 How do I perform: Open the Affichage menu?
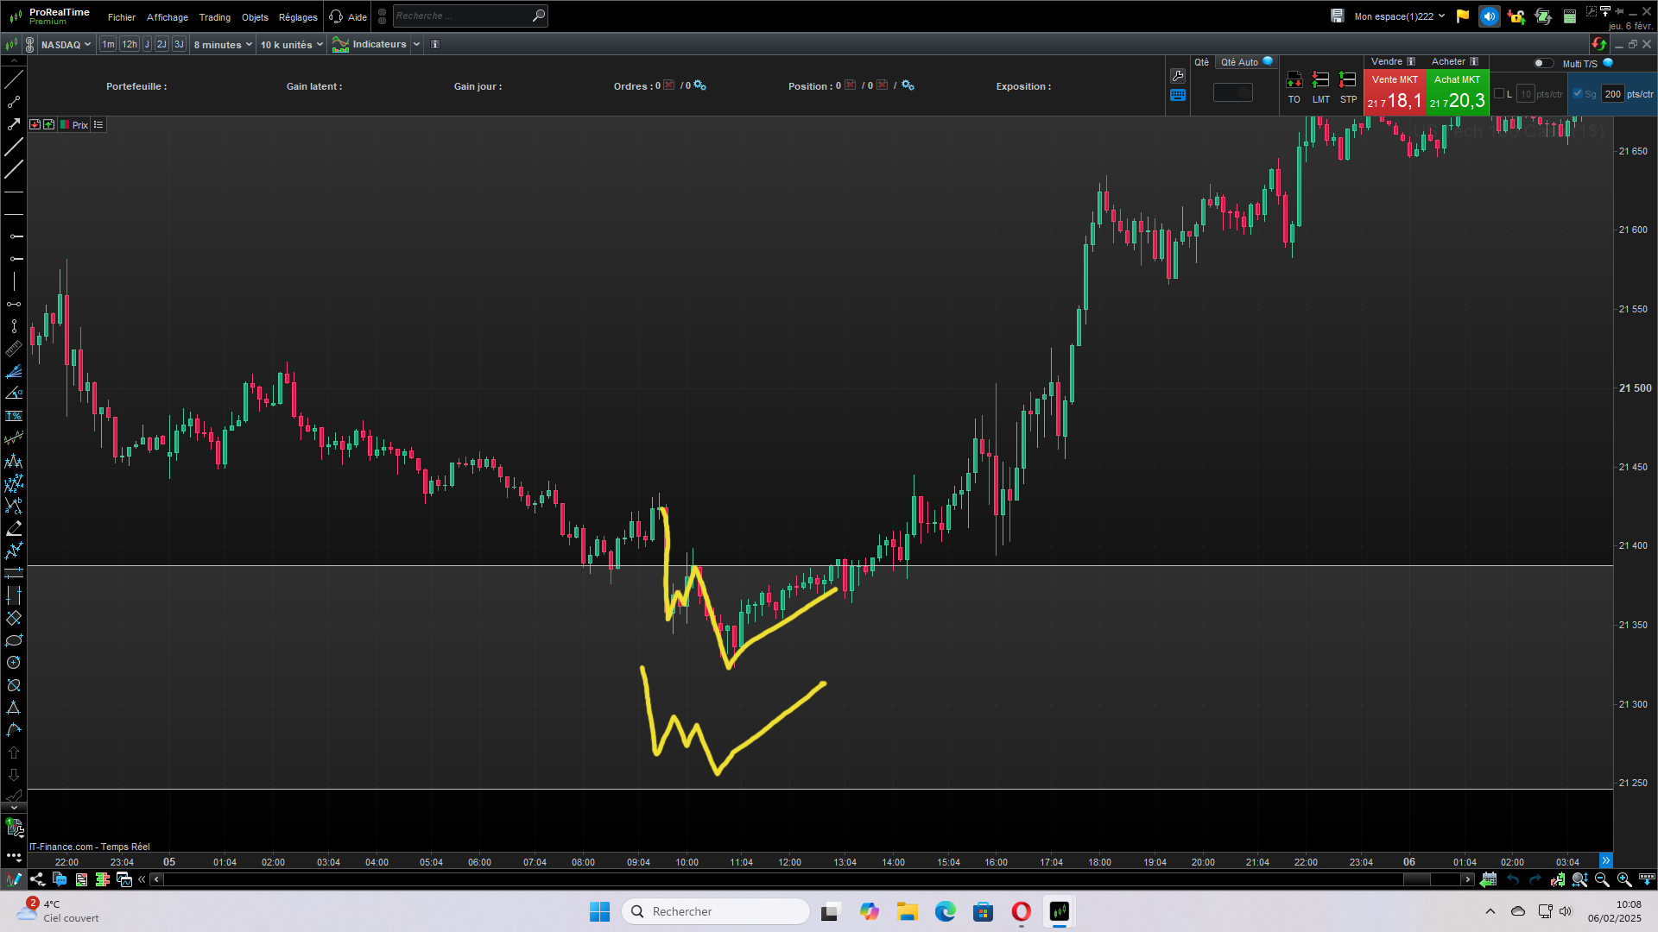[168, 17]
